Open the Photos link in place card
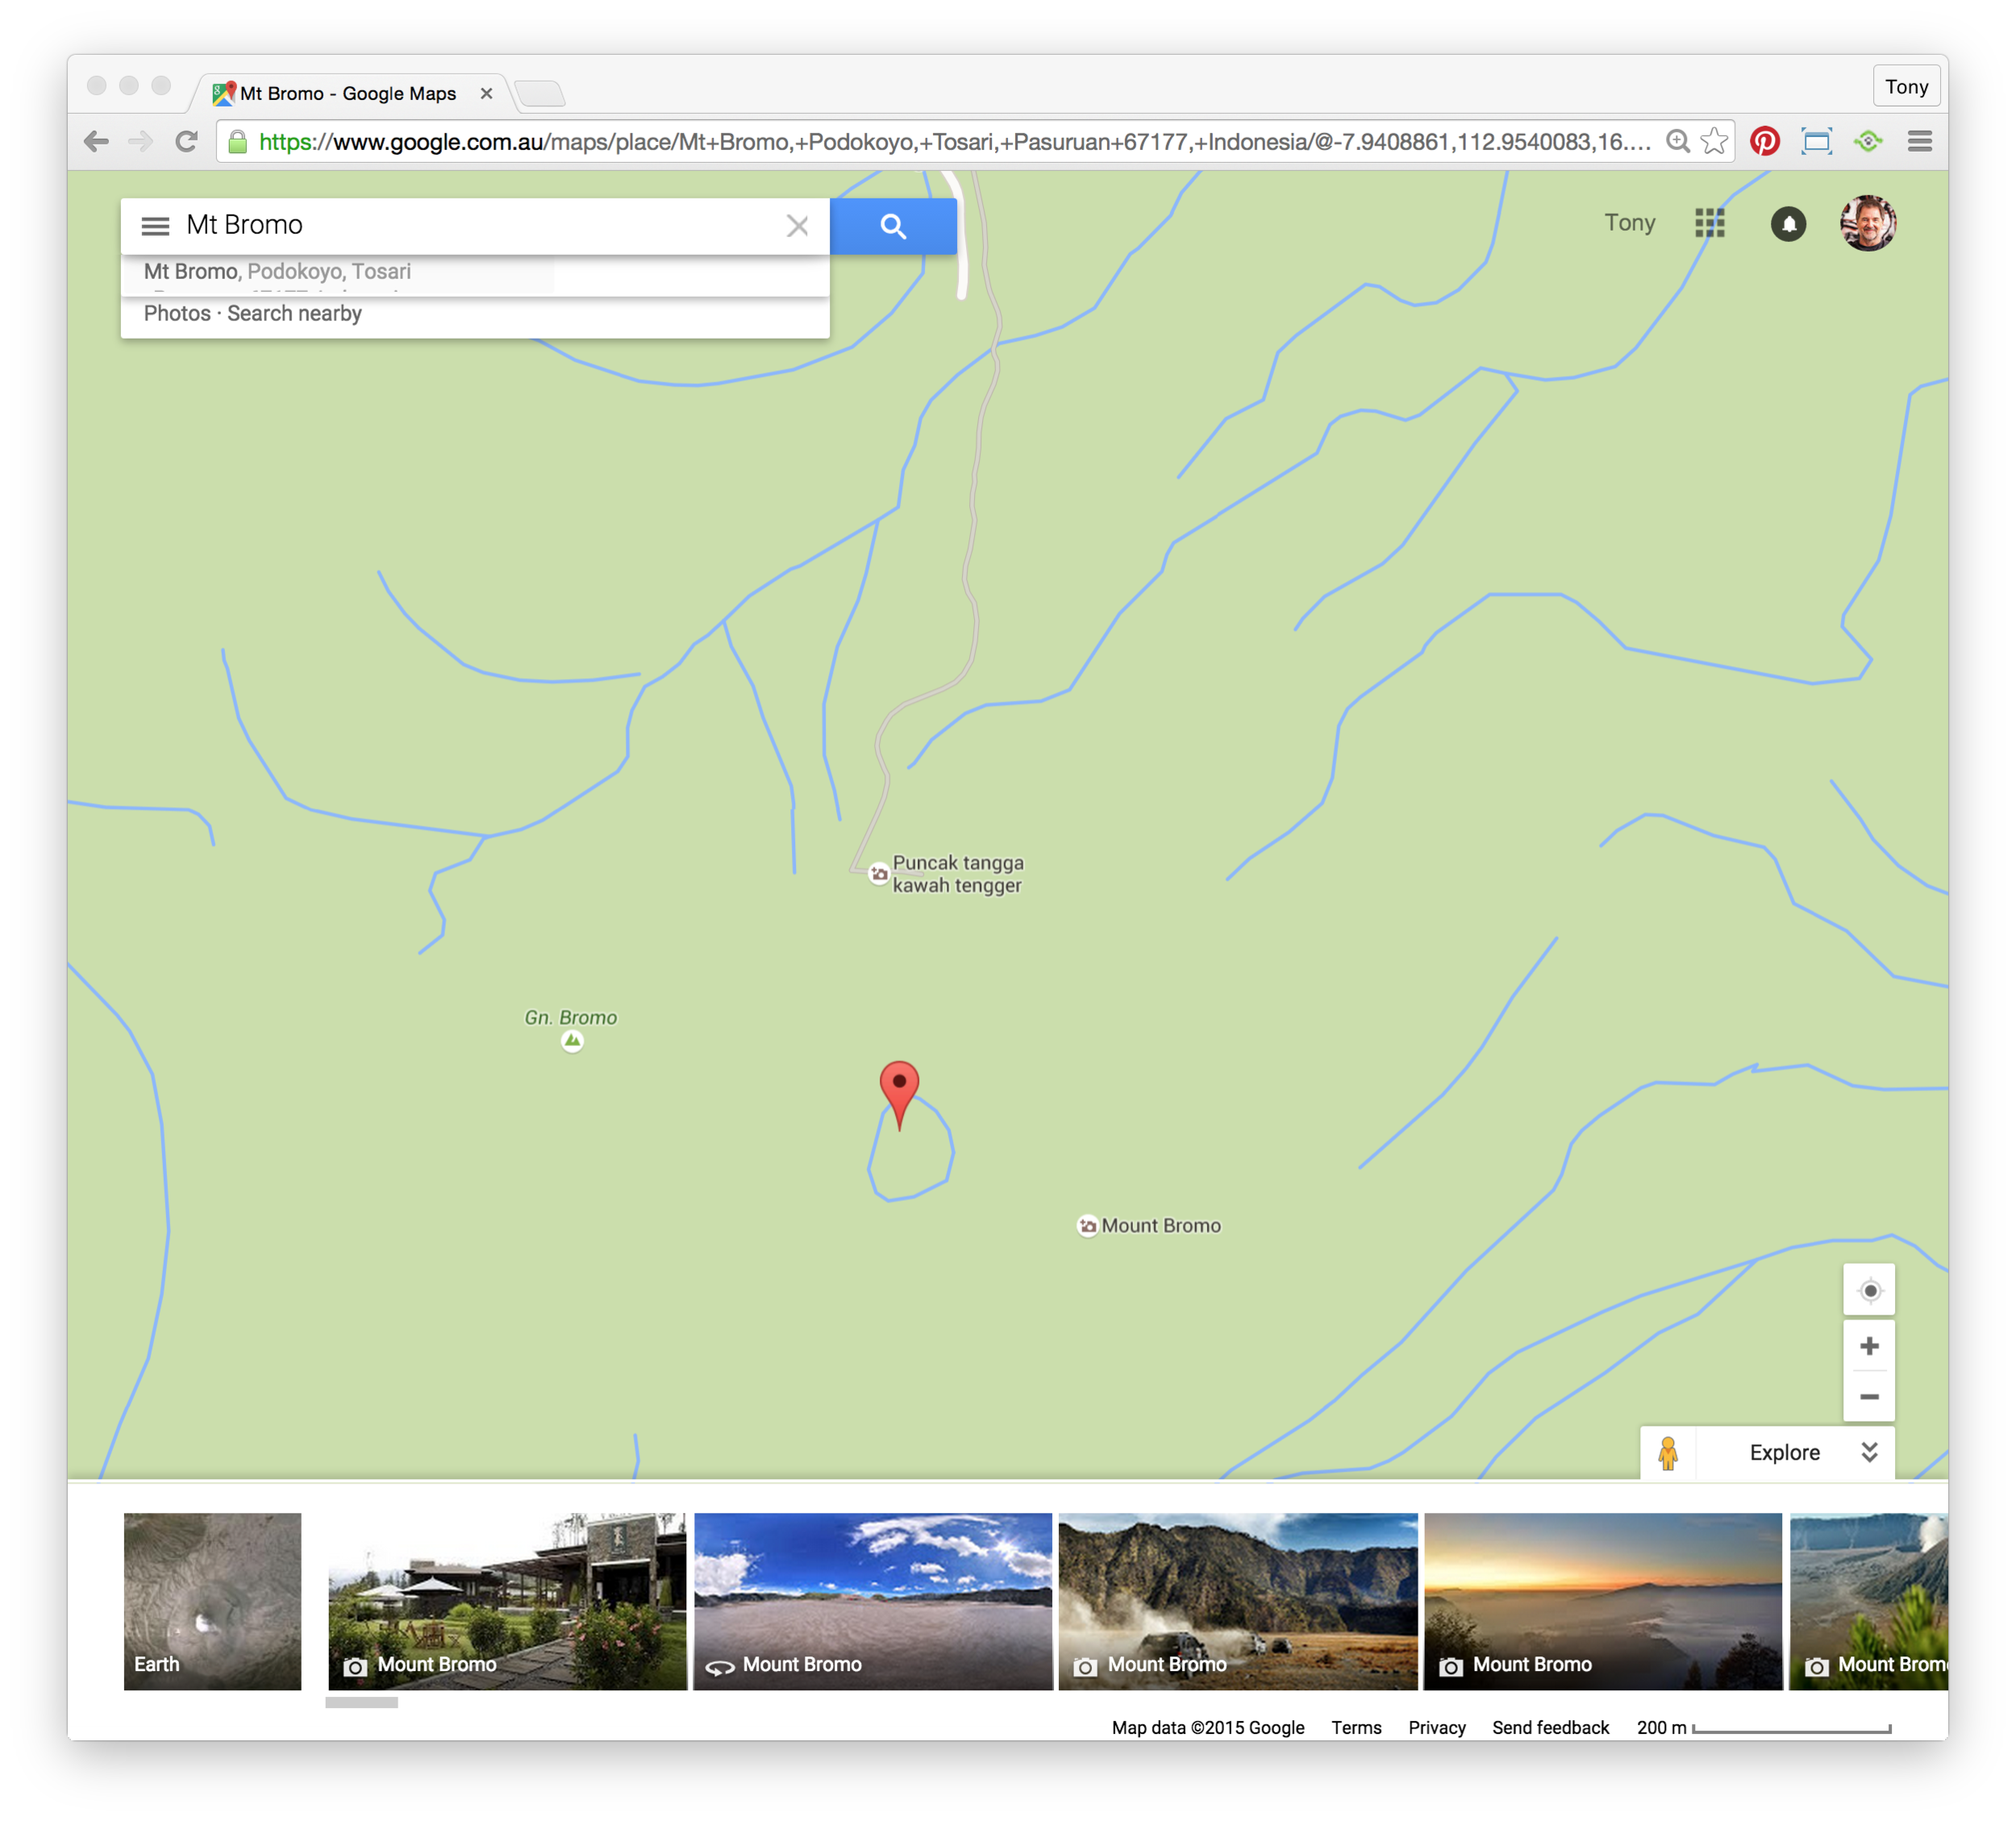 pyautogui.click(x=177, y=313)
